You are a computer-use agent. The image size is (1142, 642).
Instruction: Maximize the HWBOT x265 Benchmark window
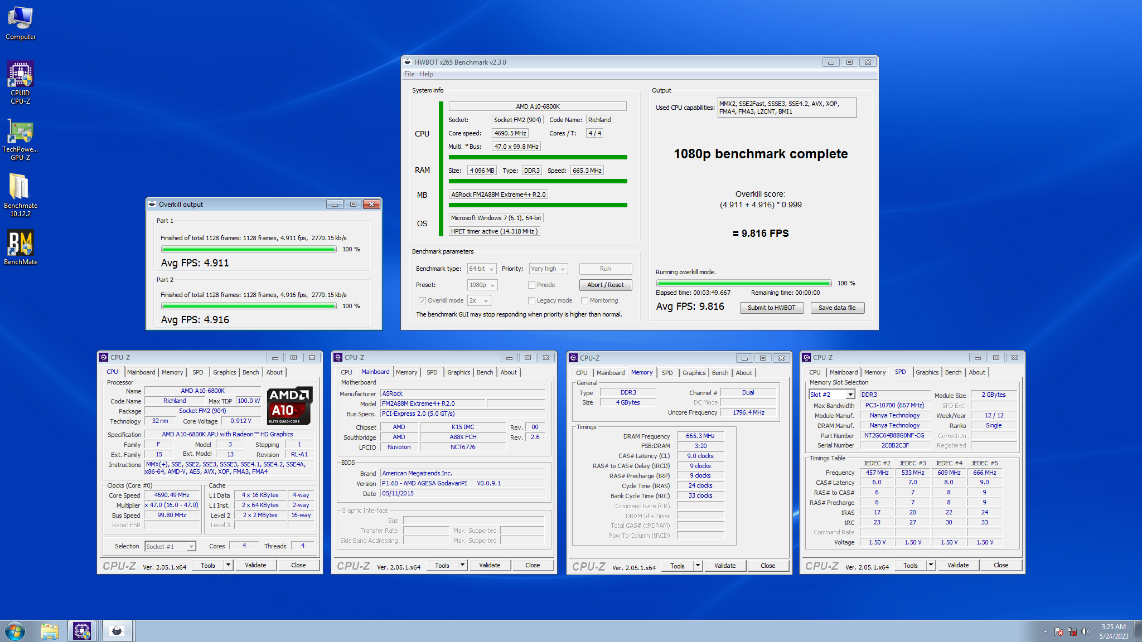click(849, 62)
